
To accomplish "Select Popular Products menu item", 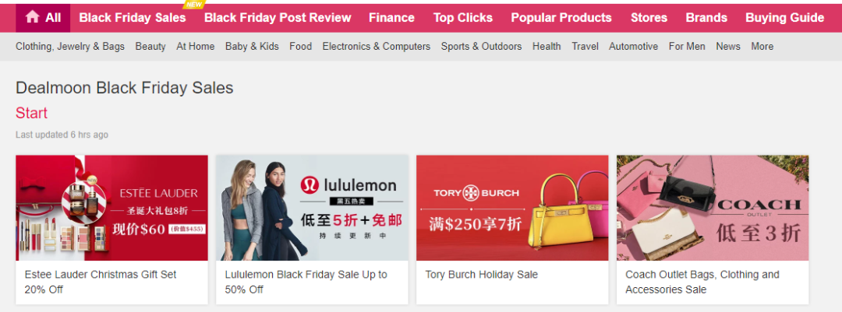I will 561,18.
